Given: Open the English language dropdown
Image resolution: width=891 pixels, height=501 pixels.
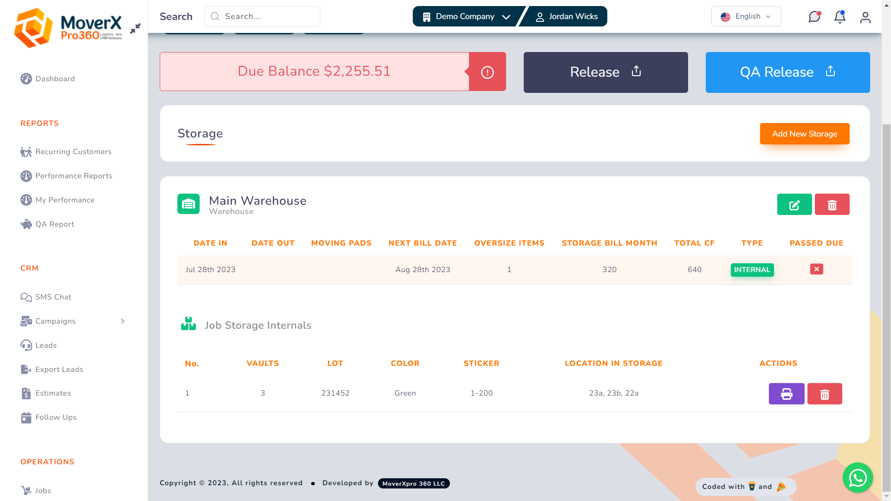Looking at the screenshot, I should [746, 16].
